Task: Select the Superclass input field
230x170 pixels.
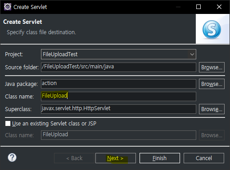Action: point(118,109)
